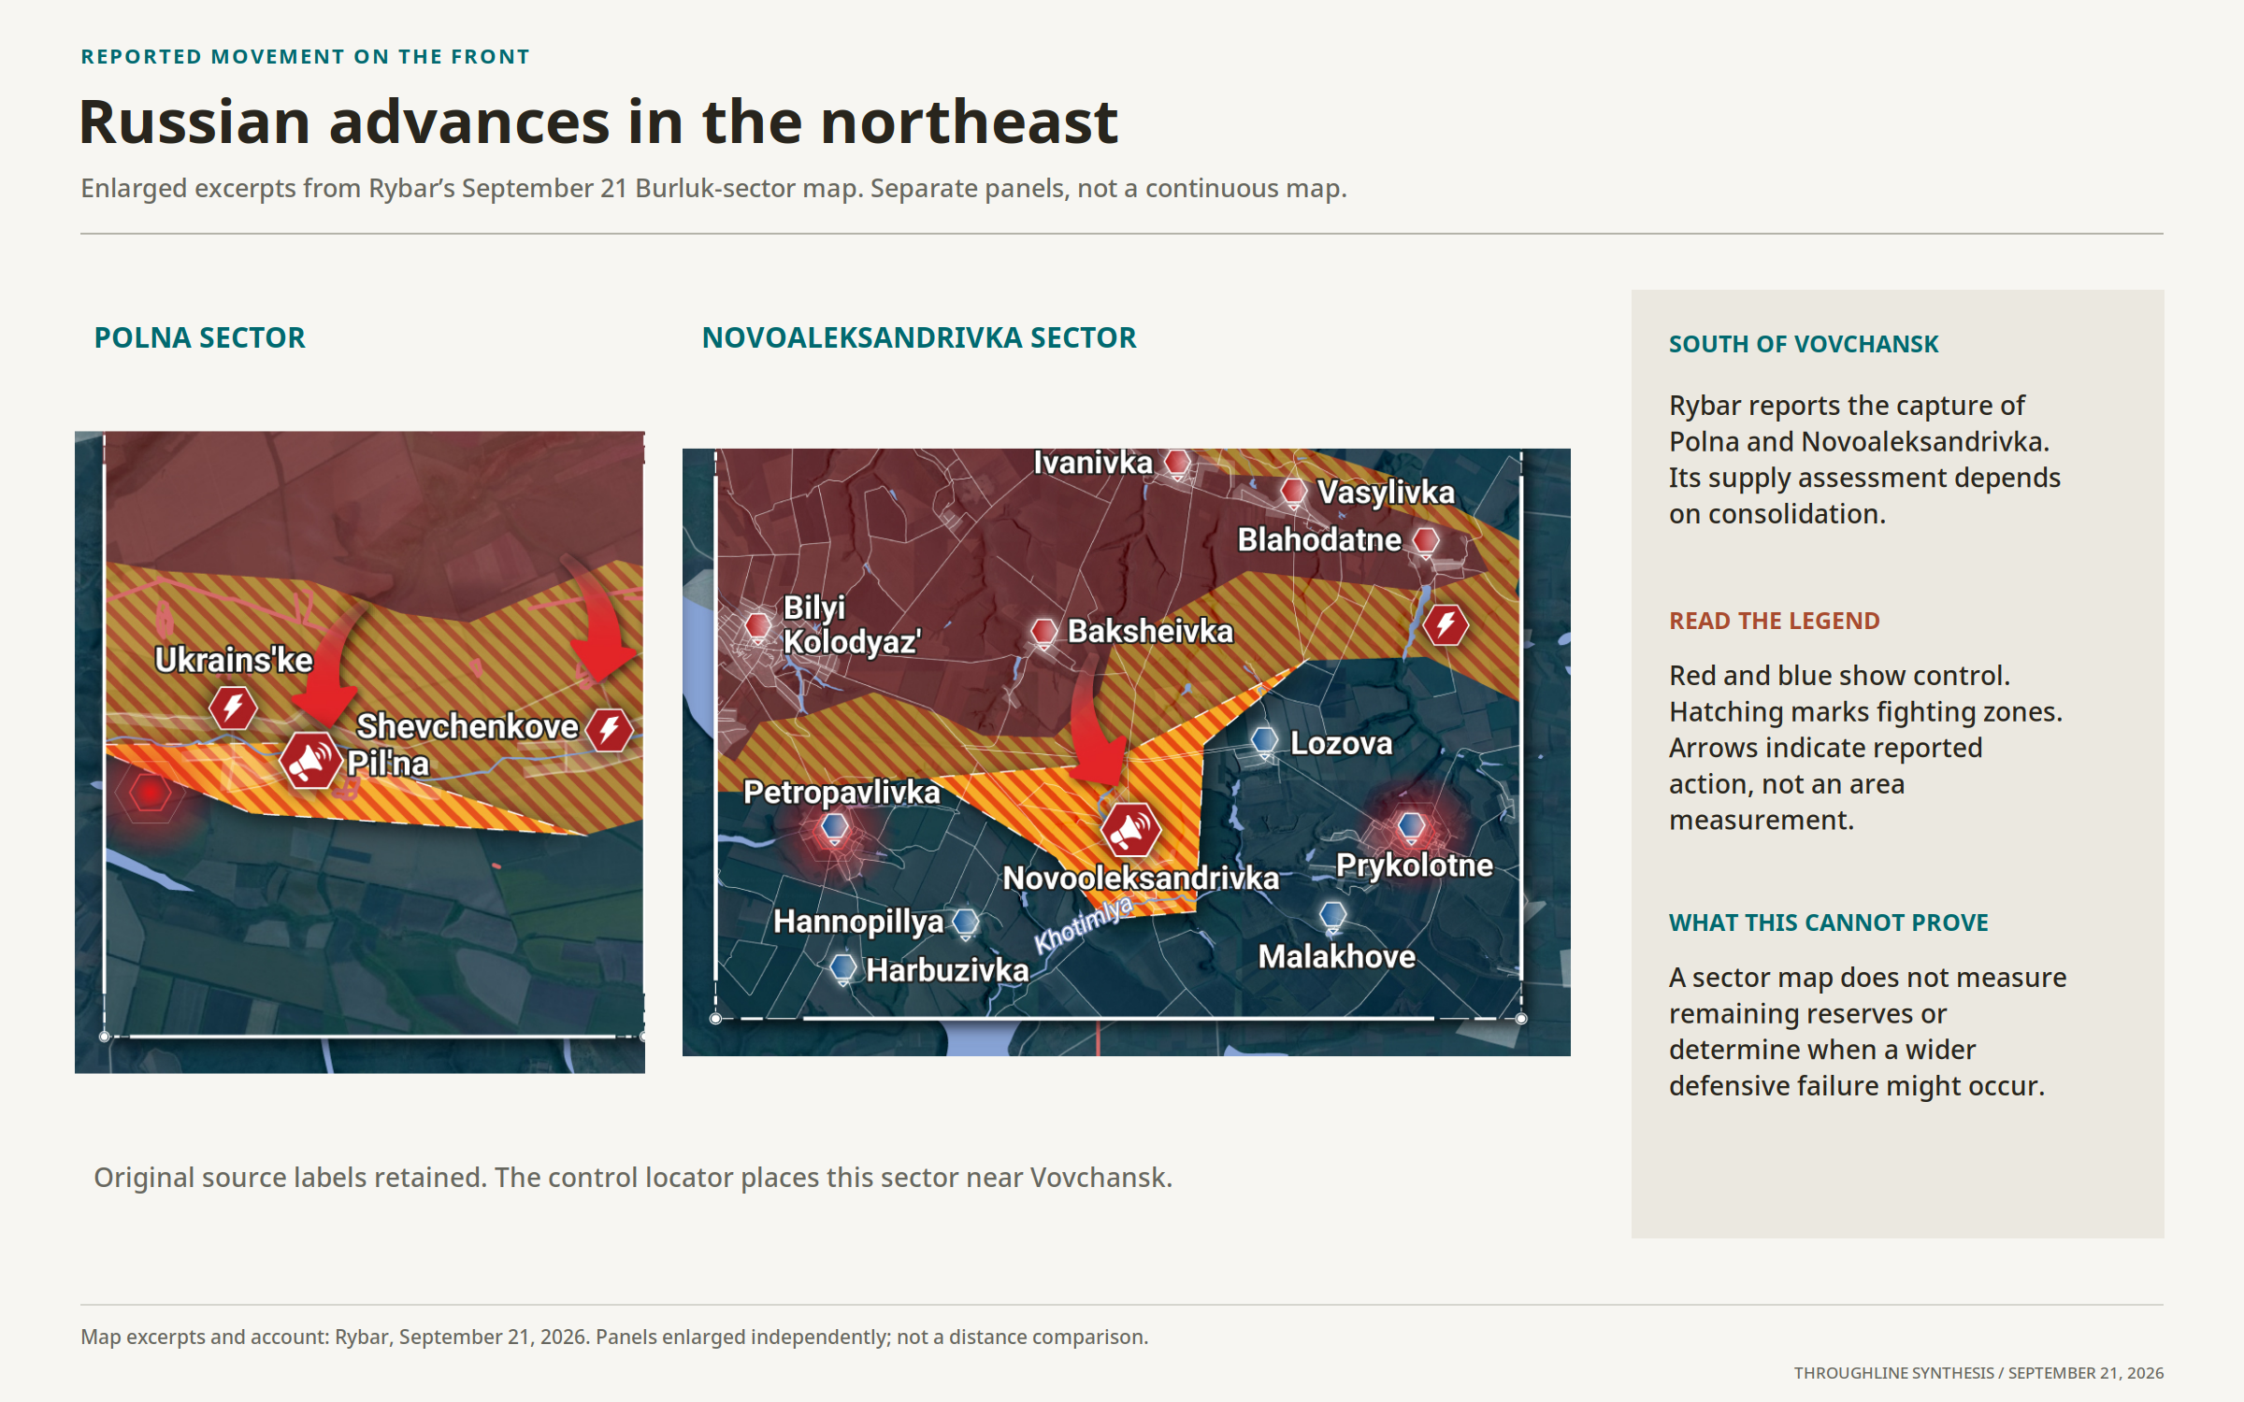Click the Malakhove map label

(x=1336, y=956)
